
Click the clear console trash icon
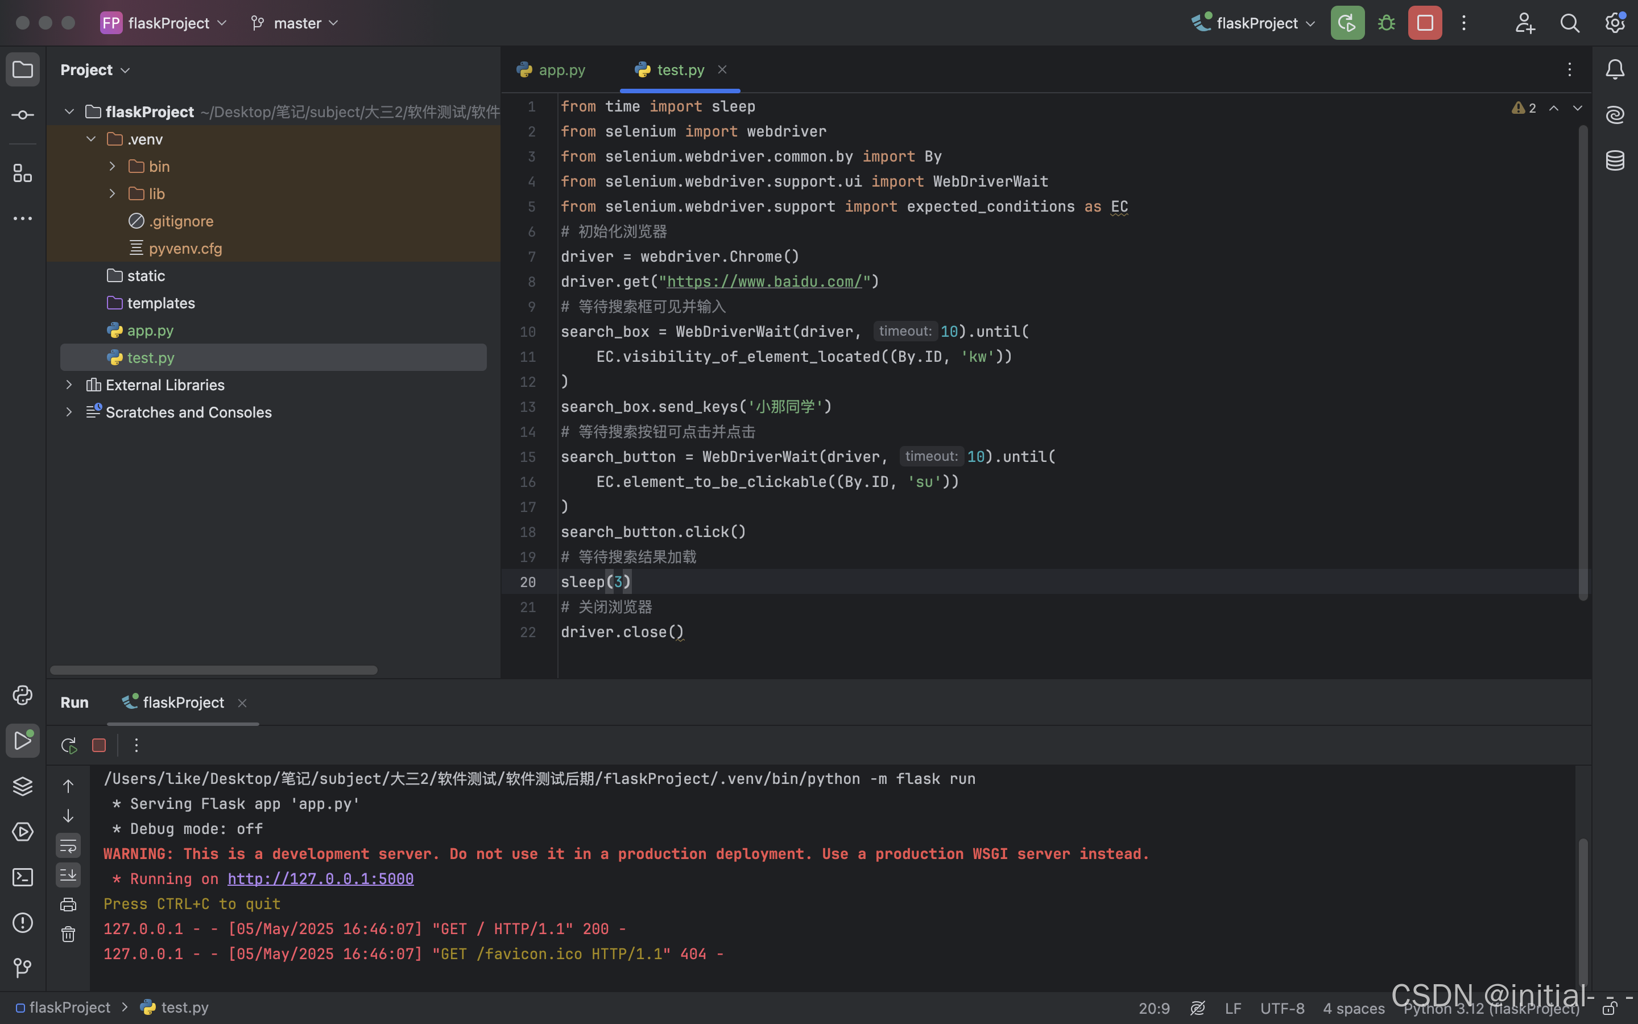tap(68, 935)
